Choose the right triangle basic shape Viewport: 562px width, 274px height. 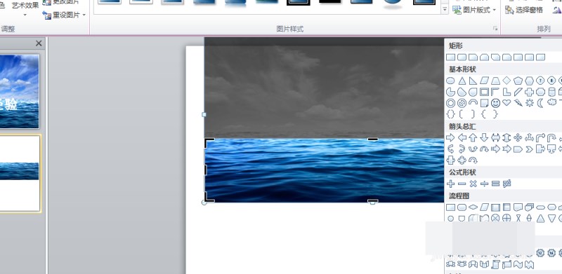[x=473, y=81]
